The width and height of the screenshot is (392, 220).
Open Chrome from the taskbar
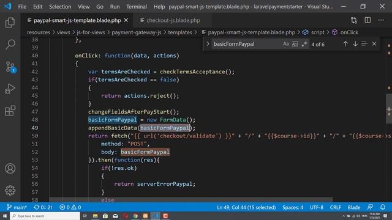[135, 216]
